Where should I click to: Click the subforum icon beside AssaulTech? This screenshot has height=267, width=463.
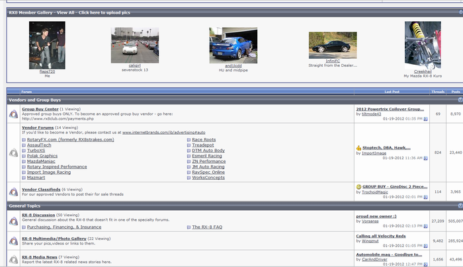(x=24, y=145)
